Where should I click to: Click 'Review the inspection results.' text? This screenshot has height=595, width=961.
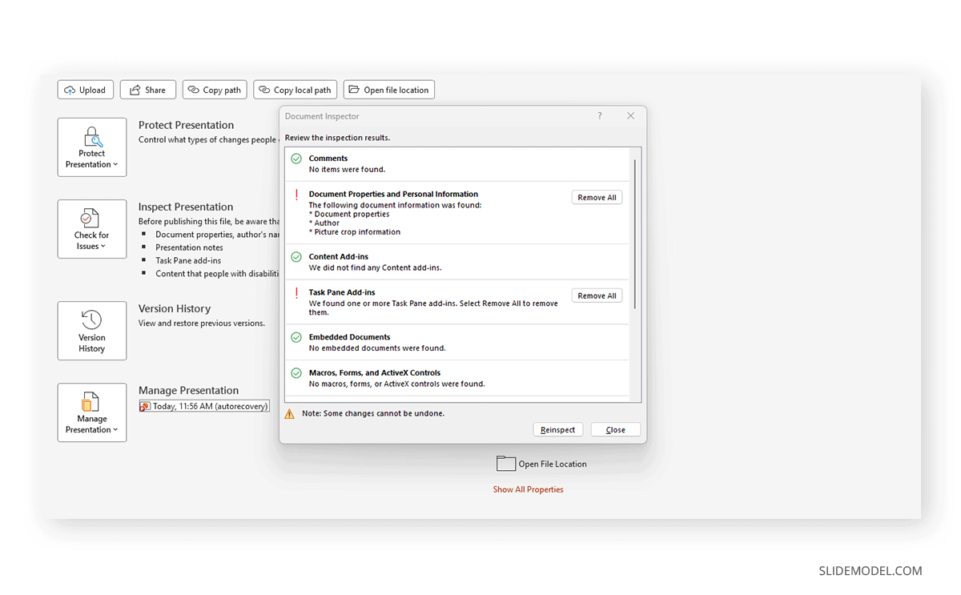338,138
